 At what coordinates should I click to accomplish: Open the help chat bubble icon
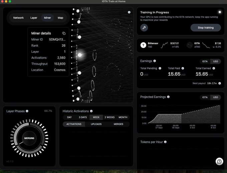pos(219,161)
